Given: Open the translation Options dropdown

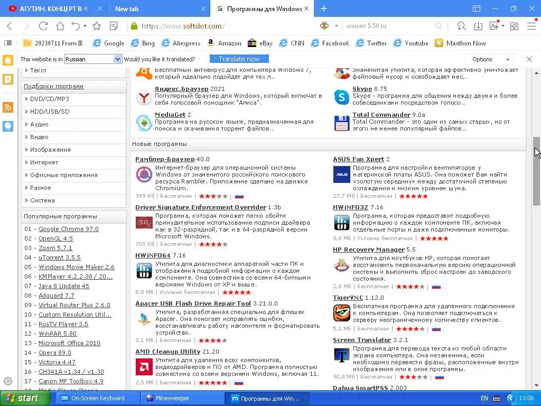Looking at the screenshot, I should point(490,59).
